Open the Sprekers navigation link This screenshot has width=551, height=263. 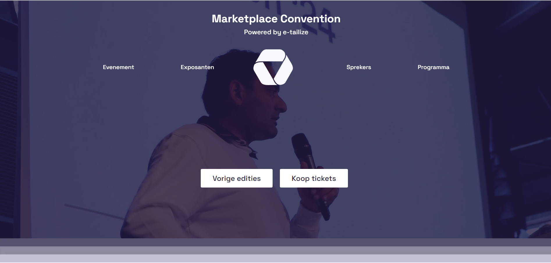coord(359,67)
